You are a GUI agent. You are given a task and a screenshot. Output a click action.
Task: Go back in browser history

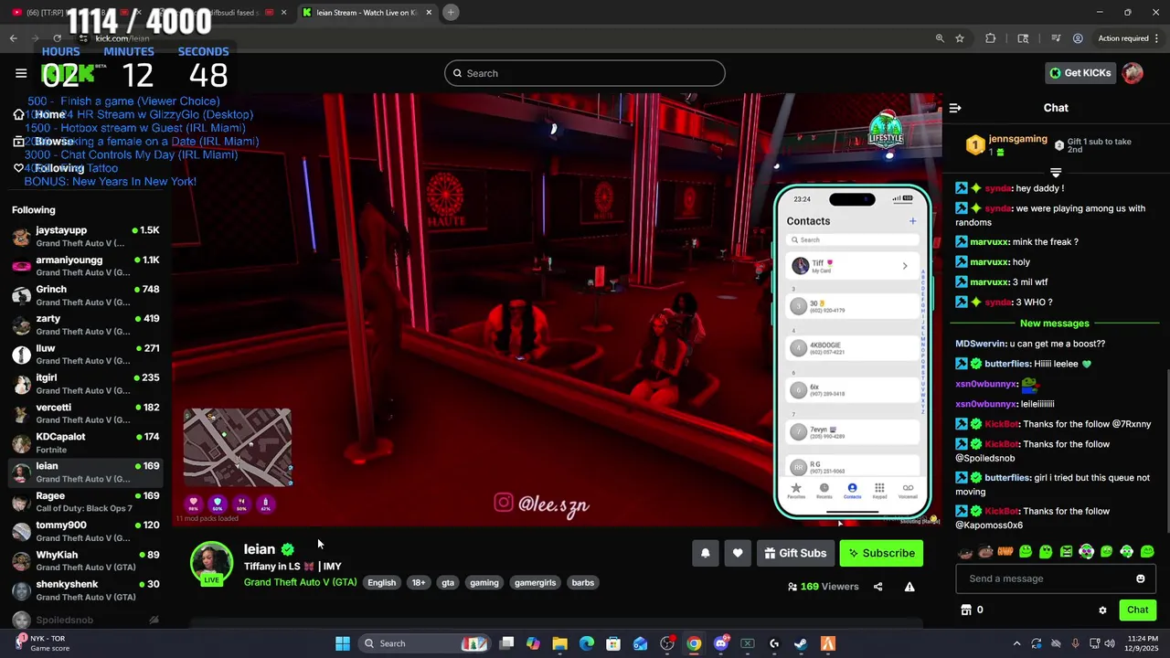click(x=13, y=38)
